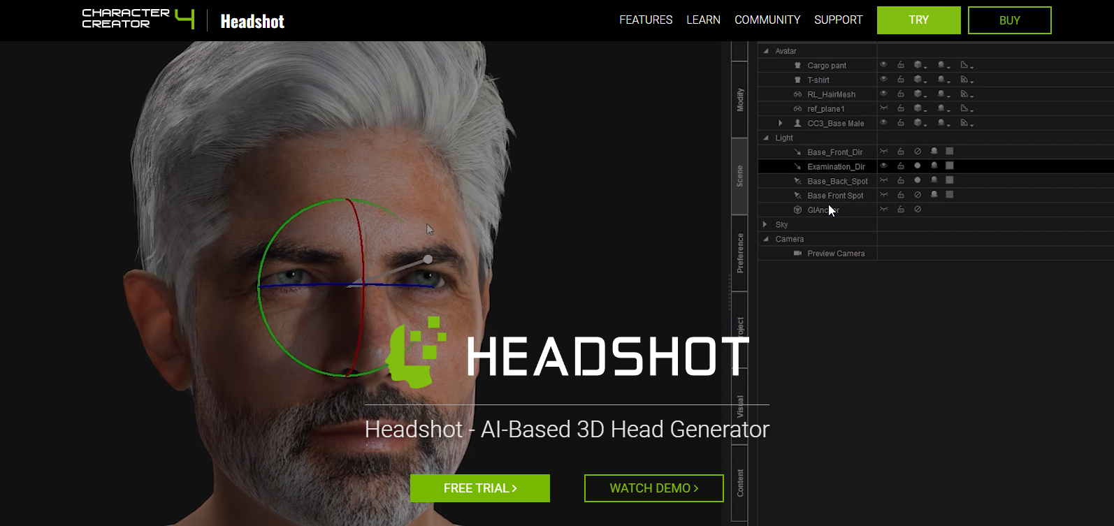Viewport: 1114px width, 526px height.
Task: Collapse the Camera group
Action: pyautogui.click(x=766, y=239)
